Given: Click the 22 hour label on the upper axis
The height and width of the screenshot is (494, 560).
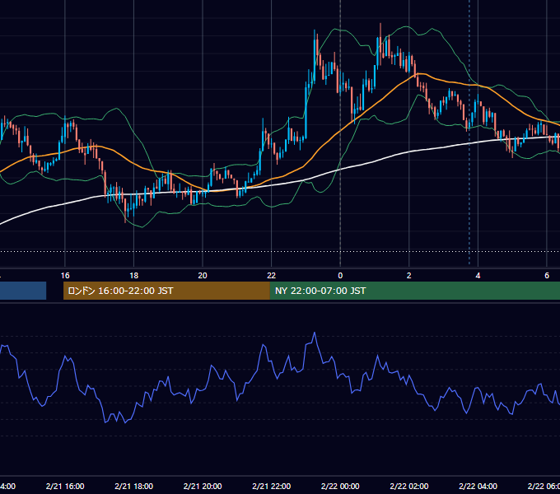Looking at the screenshot, I should tap(272, 276).
